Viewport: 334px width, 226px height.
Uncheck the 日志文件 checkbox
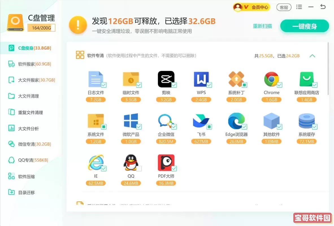point(104,85)
